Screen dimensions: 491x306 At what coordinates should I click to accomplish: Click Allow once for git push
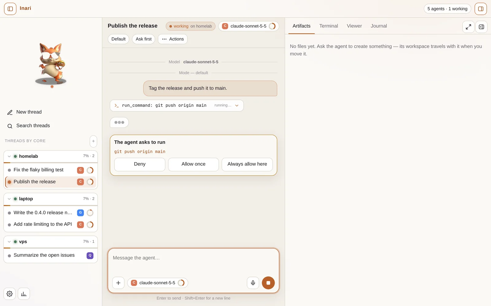point(193,164)
